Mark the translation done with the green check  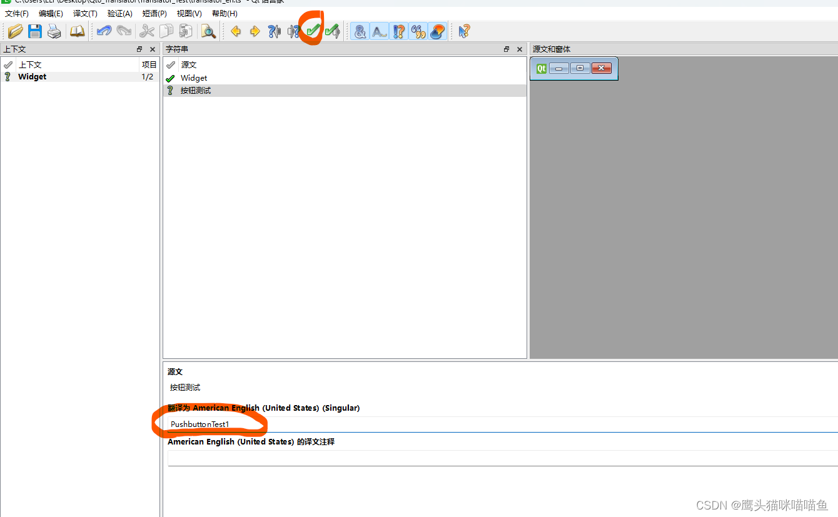[313, 30]
